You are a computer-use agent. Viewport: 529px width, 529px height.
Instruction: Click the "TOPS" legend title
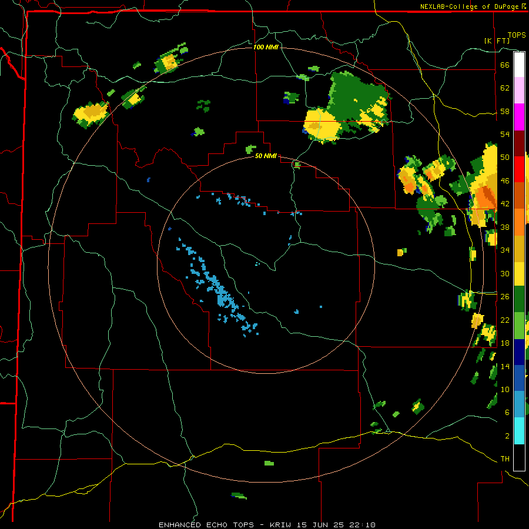pos(517,35)
